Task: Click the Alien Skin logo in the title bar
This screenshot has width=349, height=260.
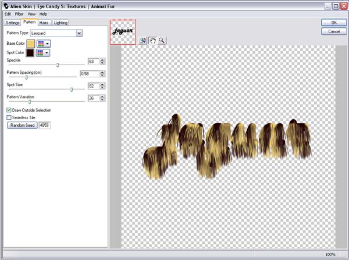Action: (x=6, y=6)
